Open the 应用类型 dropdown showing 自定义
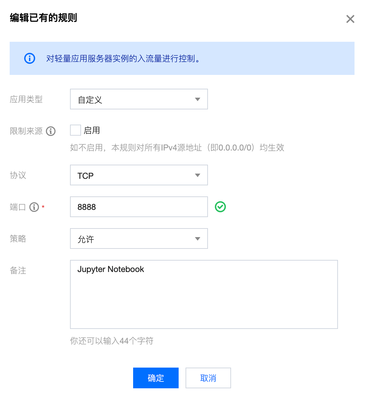This screenshot has height=399, width=369. [x=139, y=99]
